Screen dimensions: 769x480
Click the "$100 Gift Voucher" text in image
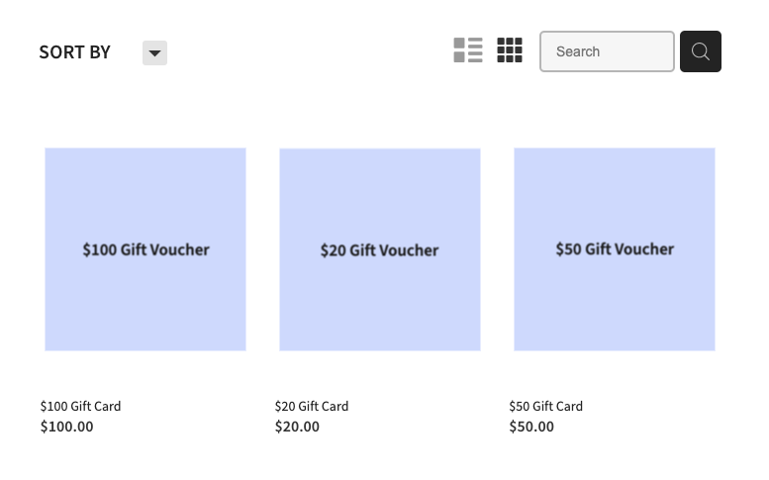click(146, 249)
